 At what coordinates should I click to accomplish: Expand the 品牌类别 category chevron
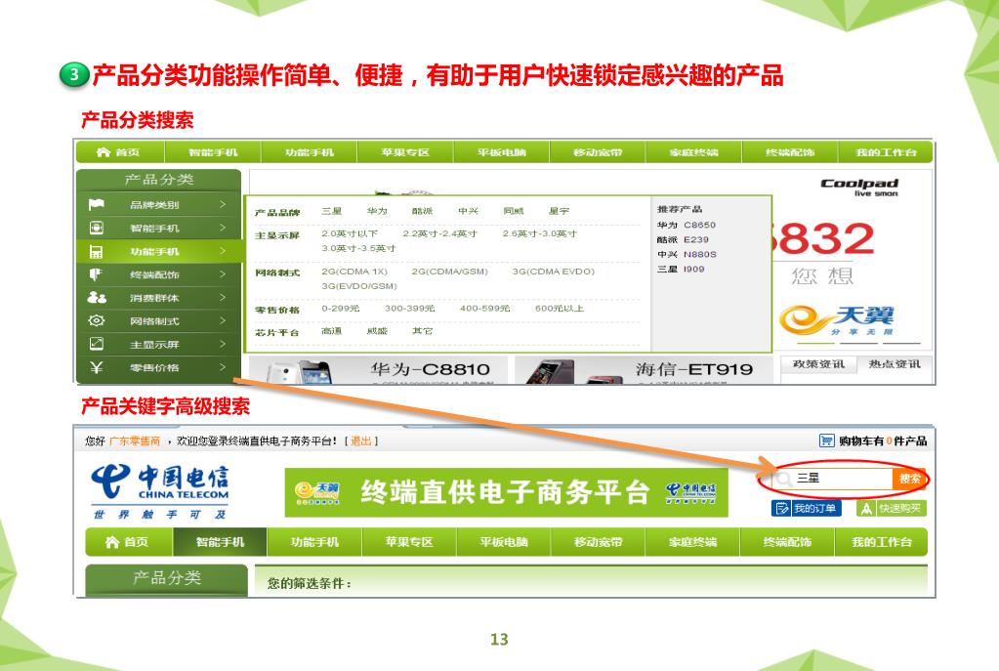pyautogui.click(x=223, y=204)
